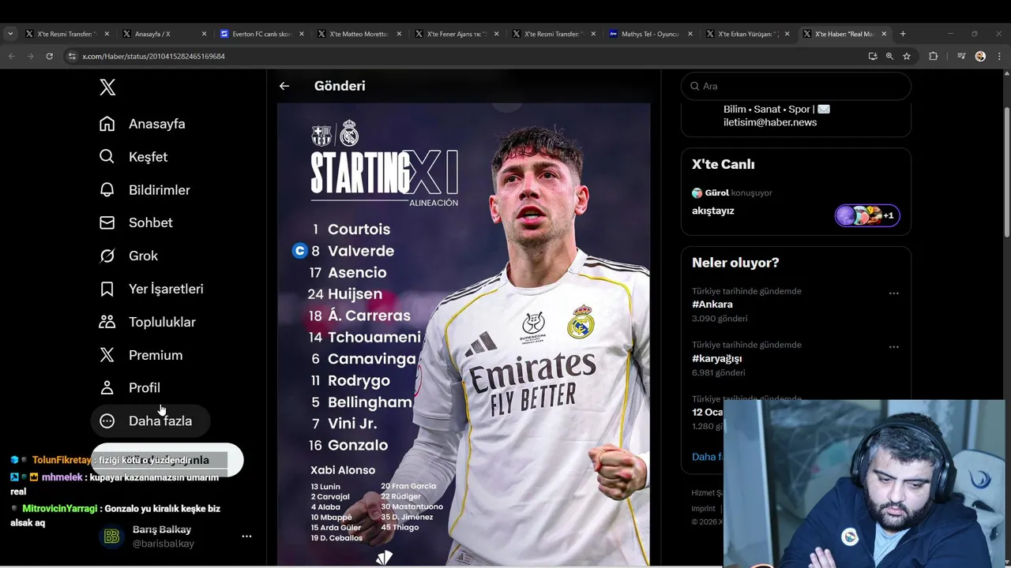Bookmark this page with the star icon
1011x568 pixels.
pyautogui.click(x=907, y=56)
